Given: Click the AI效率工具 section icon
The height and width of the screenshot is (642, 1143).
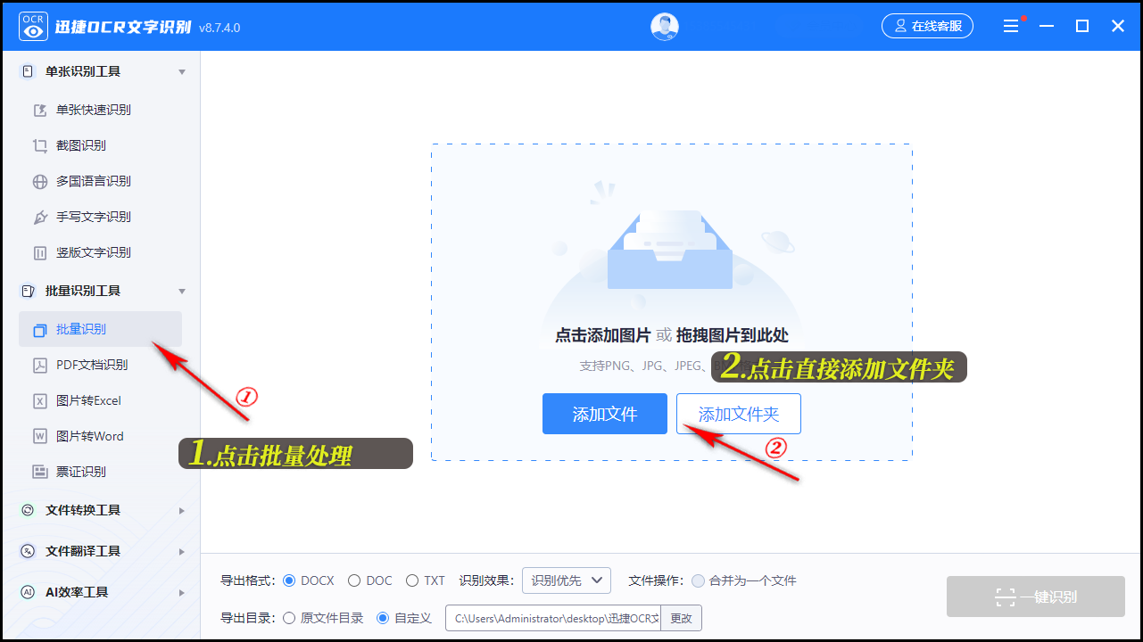Looking at the screenshot, I should [x=28, y=592].
